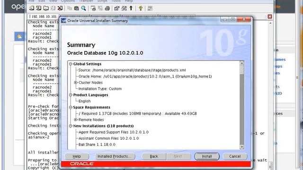Maximize the Oracle Universal Installer window
303x170 pixels.
tap(233, 19)
